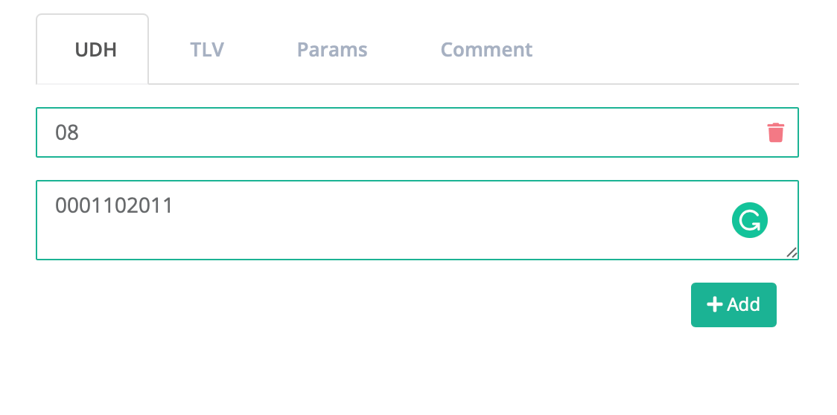Grab the textarea resize handle corner
Image resolution: width=837 pixels, height=415 pixels.
tap(792, 253)
